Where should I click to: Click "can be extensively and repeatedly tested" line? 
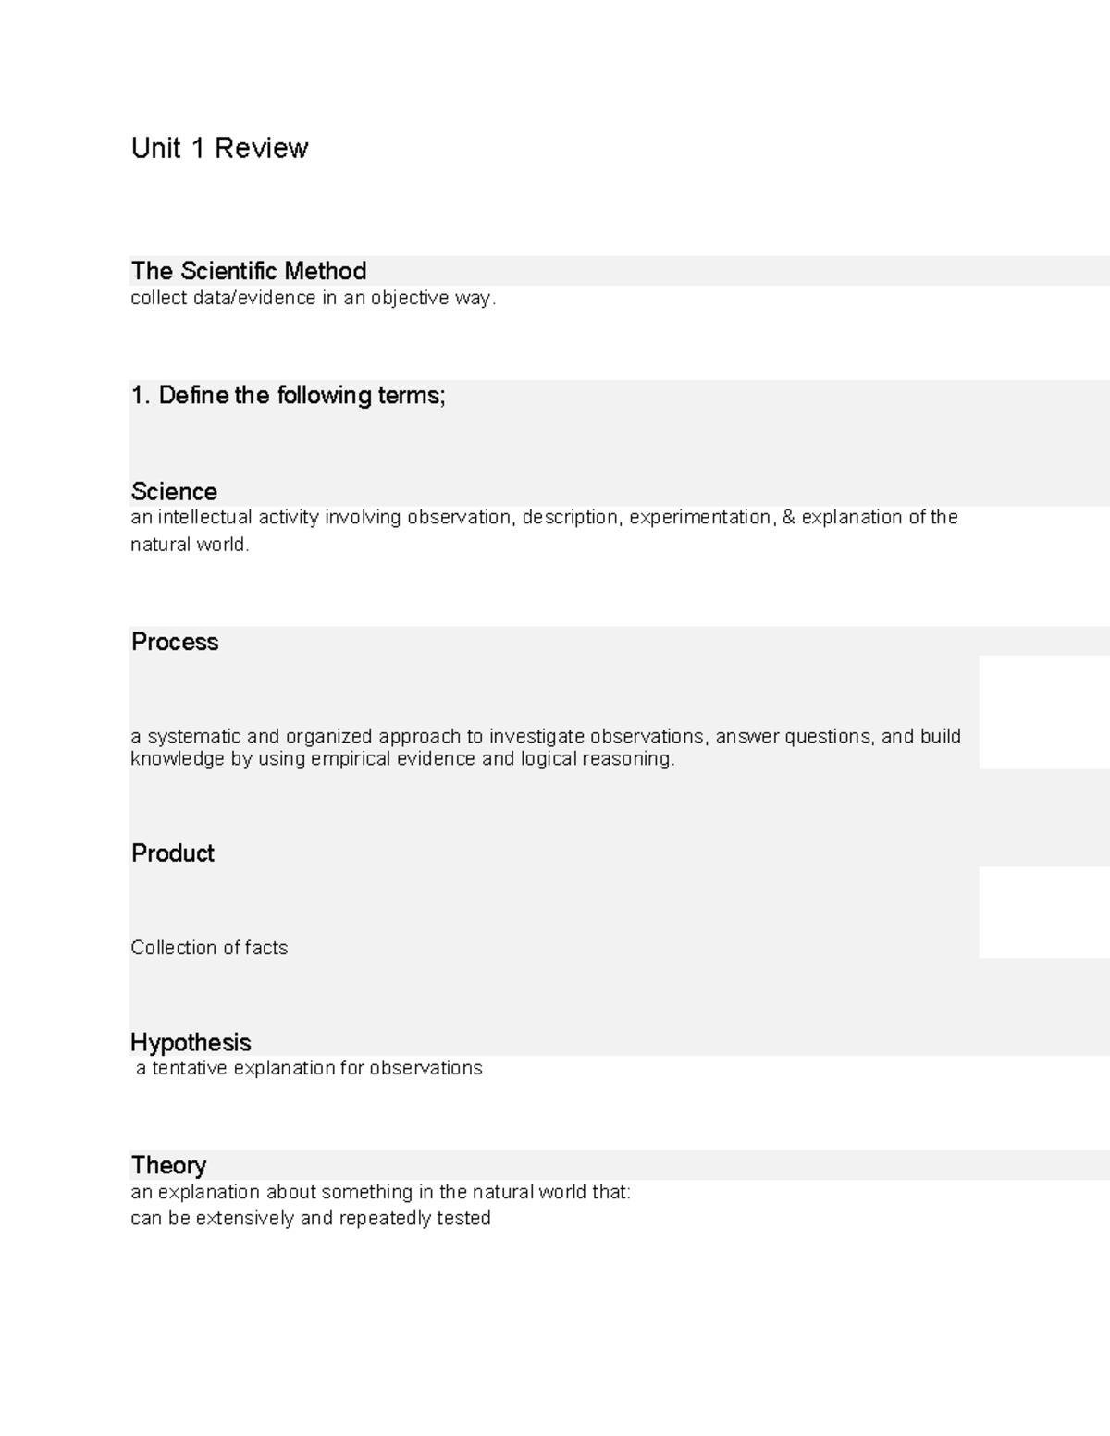[x=311, y=1218]
